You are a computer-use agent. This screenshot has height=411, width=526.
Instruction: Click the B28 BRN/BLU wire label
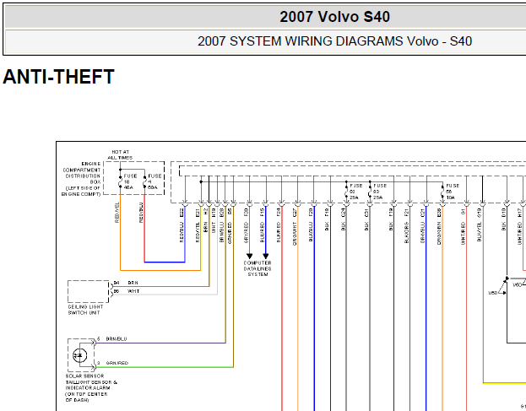pos(221,225)
